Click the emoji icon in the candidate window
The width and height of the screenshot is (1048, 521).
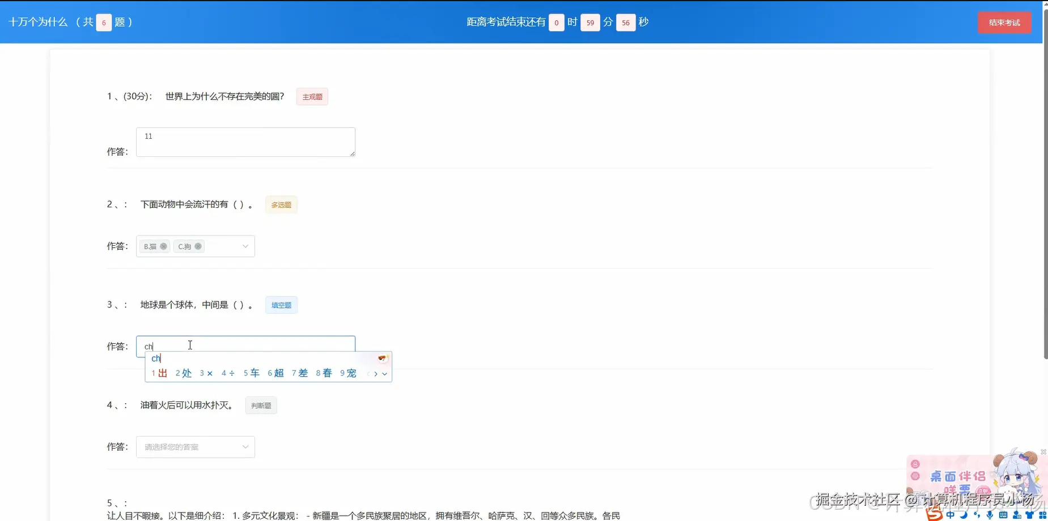point(382,358)
